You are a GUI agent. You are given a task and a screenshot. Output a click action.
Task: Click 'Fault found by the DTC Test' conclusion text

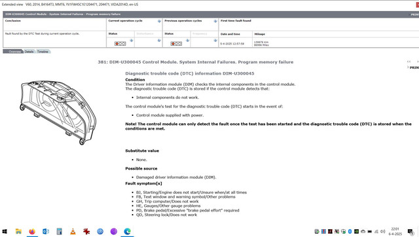tap(42, 33)
